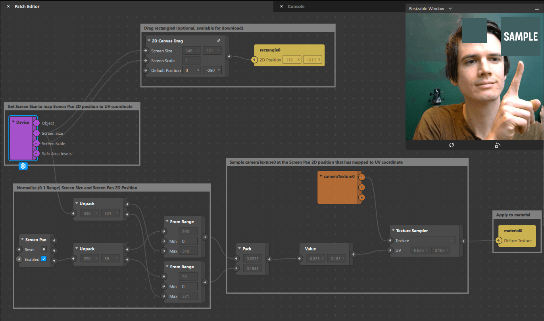This screenshot has width=544, height=321.
Task: Close the Console panel
Action: click(281, 6)
